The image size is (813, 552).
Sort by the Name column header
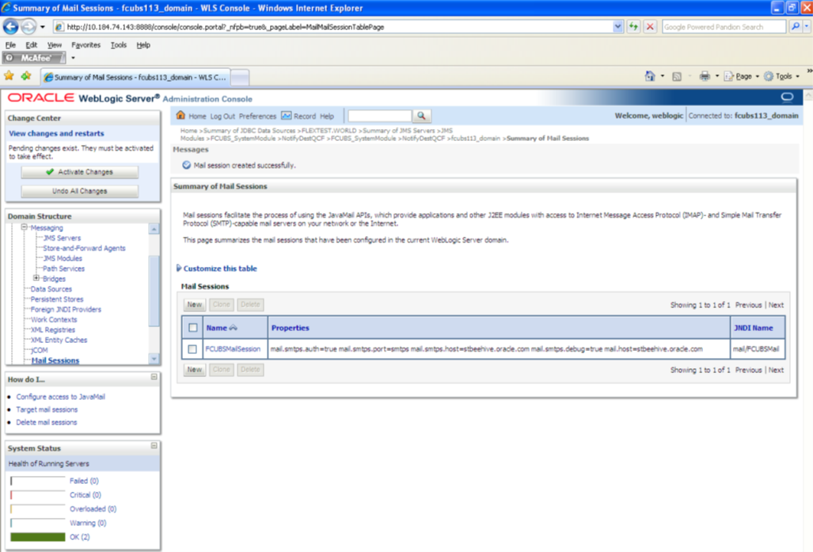(222, 328)
